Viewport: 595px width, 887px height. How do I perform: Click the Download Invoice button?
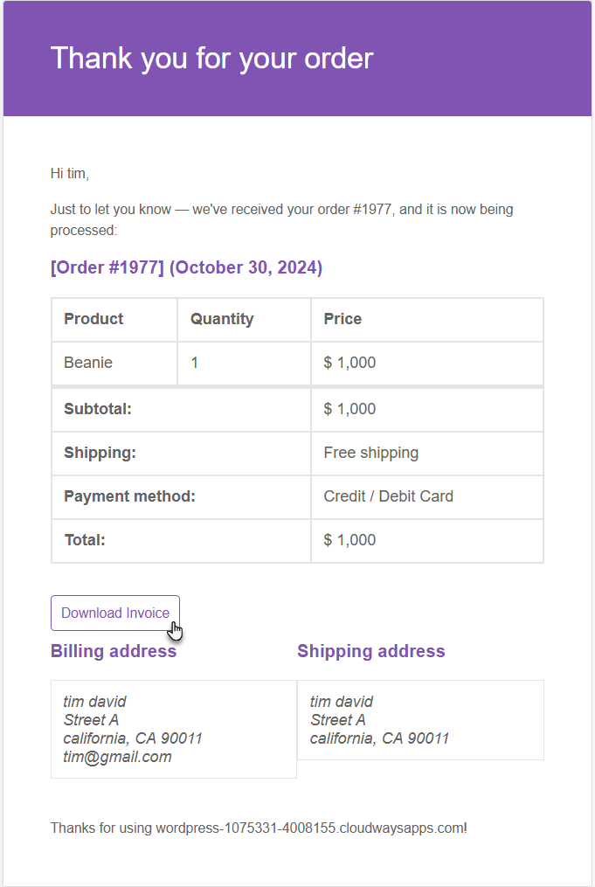[115, 613]
